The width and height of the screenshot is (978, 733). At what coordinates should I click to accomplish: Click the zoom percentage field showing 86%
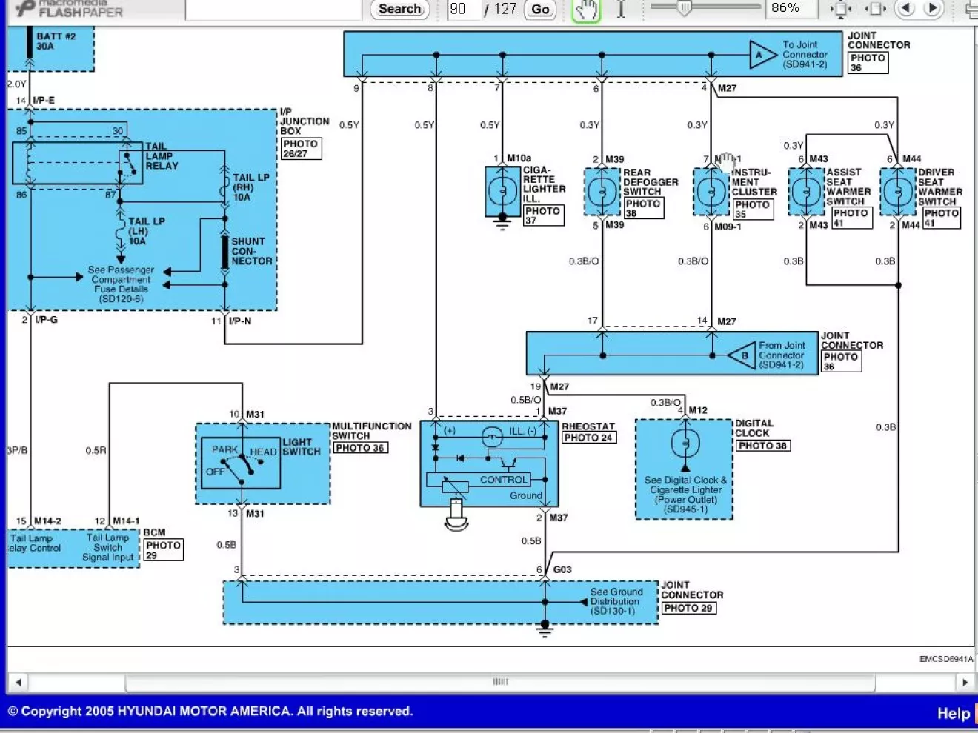tap(791, 8)
